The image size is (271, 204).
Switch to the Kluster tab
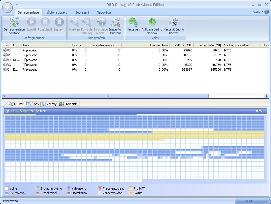coord(16,104)
